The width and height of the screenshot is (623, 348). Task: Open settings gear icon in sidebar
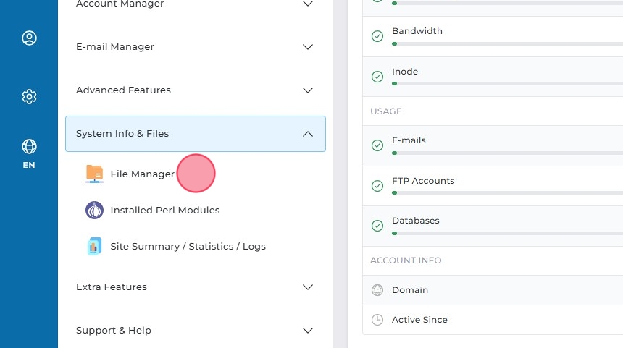29,96
